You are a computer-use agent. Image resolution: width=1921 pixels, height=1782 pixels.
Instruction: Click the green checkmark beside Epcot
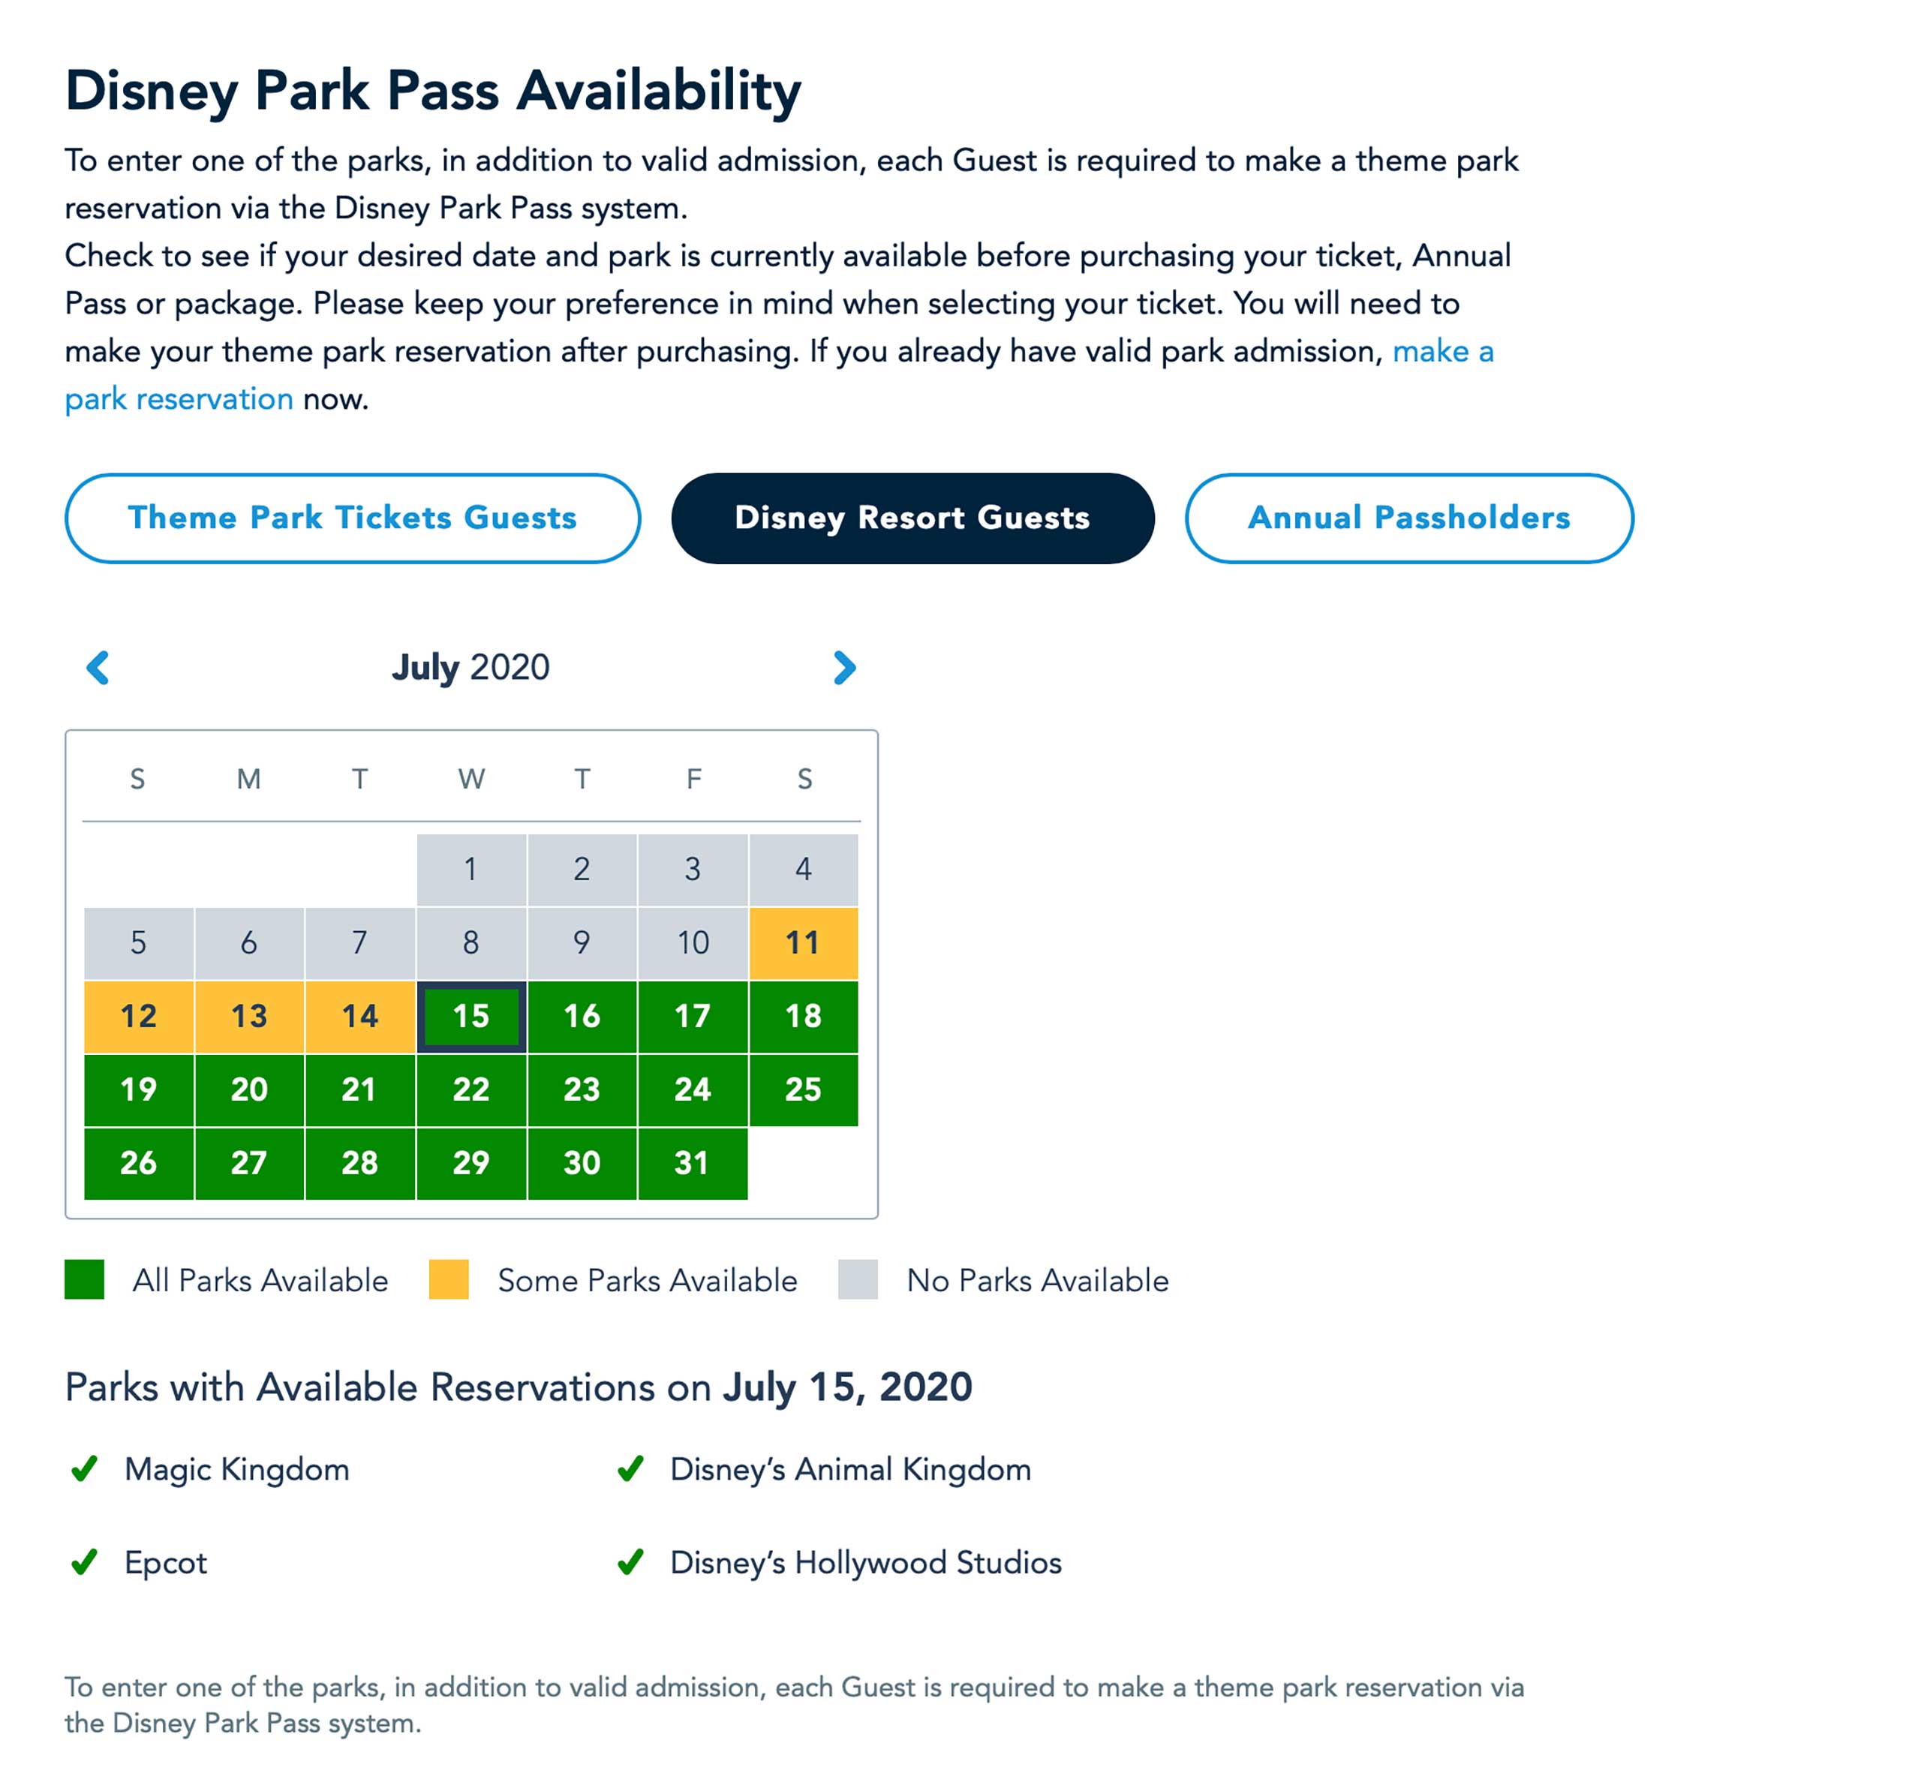[85, 1562]
